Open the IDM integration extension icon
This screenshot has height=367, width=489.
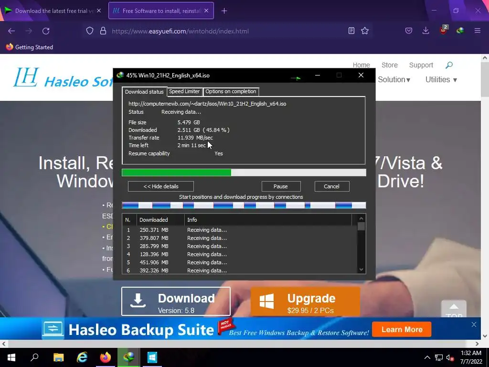(460, 31)
